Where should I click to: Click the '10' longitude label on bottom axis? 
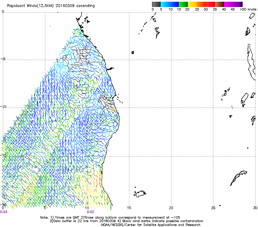(87, 208)
